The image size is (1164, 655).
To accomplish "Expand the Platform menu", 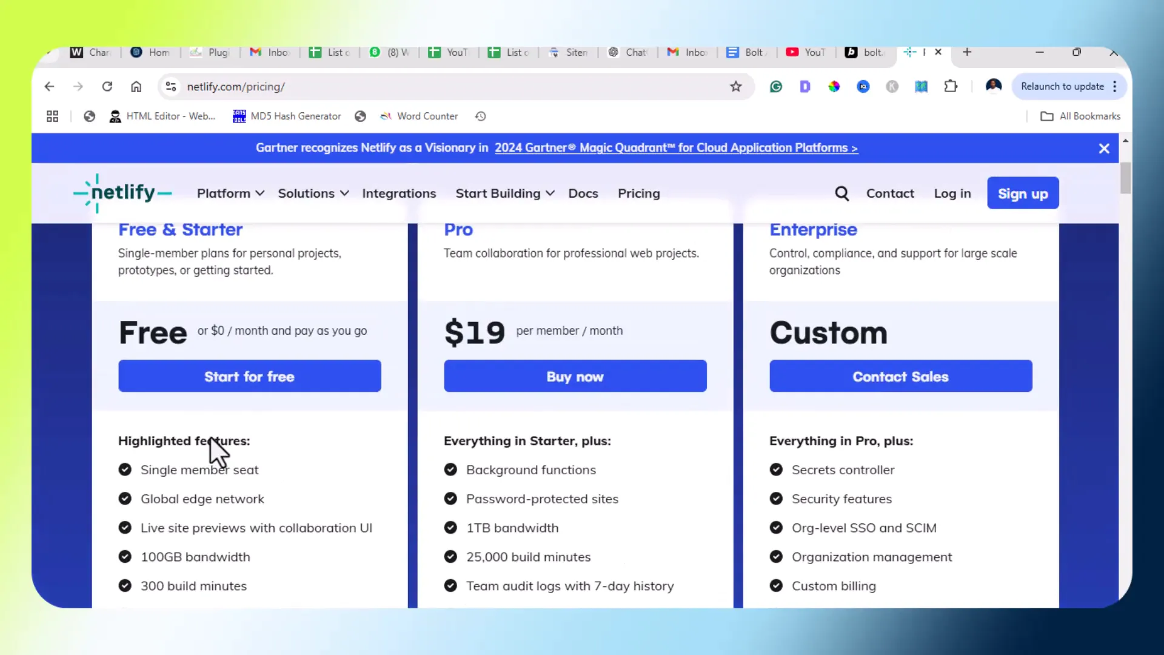I will tap(230, 193).
